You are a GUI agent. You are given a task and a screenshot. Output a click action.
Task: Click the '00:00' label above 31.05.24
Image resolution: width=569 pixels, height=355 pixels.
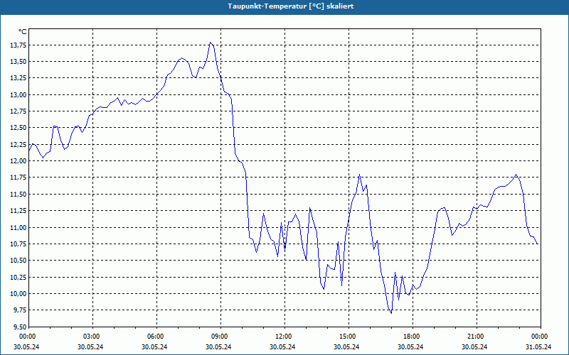[540, 337]
